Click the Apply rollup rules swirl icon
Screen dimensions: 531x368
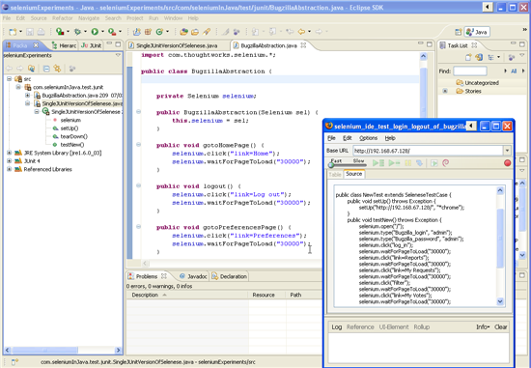point(446,163)
